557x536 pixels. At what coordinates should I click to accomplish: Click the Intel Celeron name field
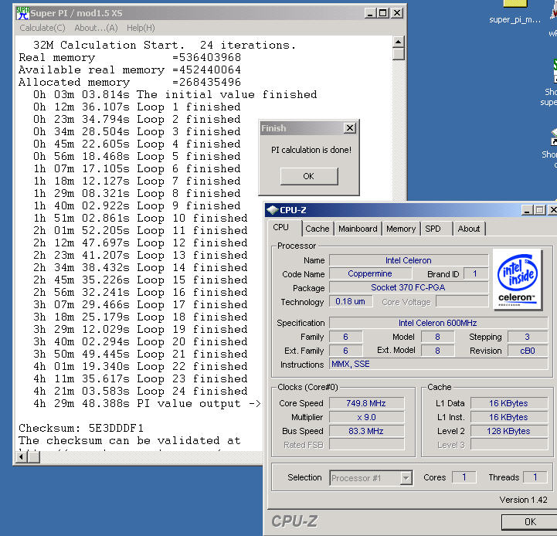click(408, 260)
